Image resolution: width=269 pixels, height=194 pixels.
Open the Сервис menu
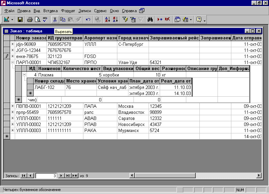(100, 11)
